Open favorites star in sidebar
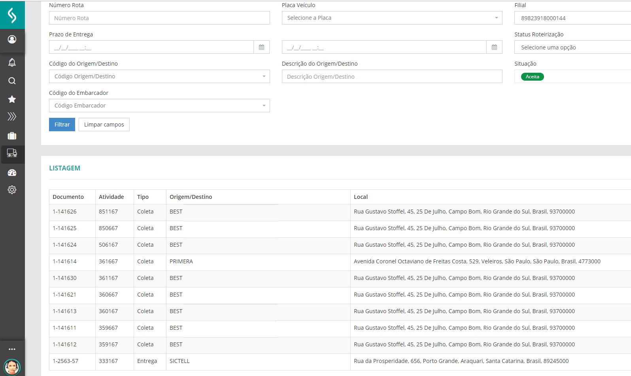This screenshot has width=631, height=376. click(12, 99)
